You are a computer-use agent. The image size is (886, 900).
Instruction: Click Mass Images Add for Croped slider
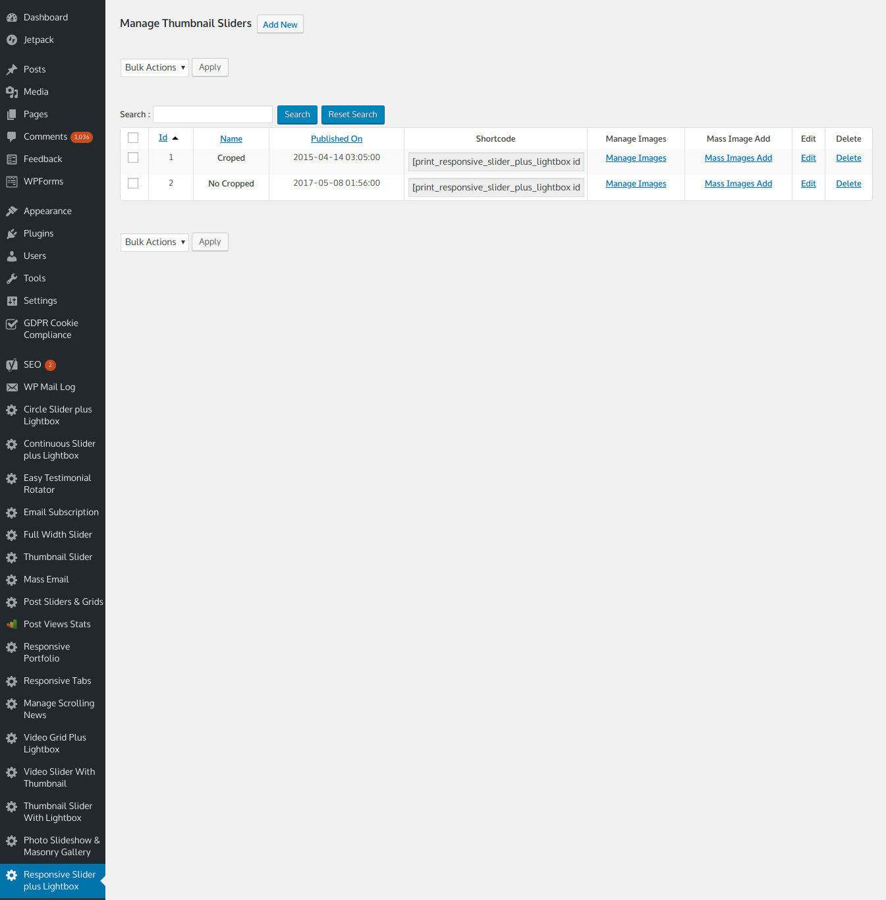[738, 158]
